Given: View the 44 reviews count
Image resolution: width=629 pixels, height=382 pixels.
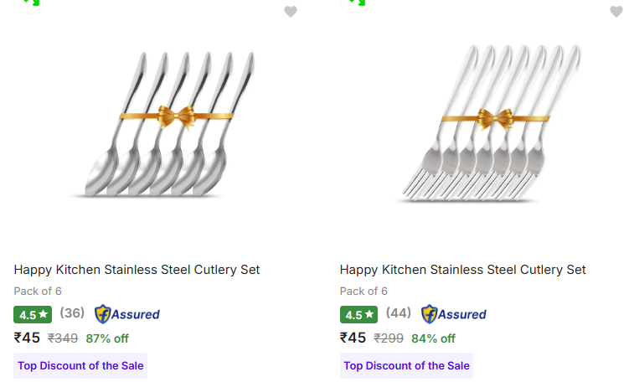Looking at the screenshot, I should point(399,313).
